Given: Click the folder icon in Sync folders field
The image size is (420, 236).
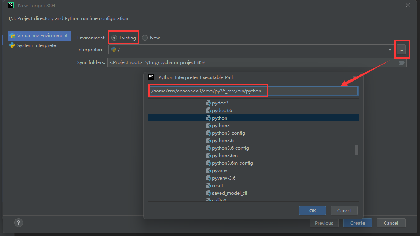Looking at the screenshot, I should (x=402, y=62).
